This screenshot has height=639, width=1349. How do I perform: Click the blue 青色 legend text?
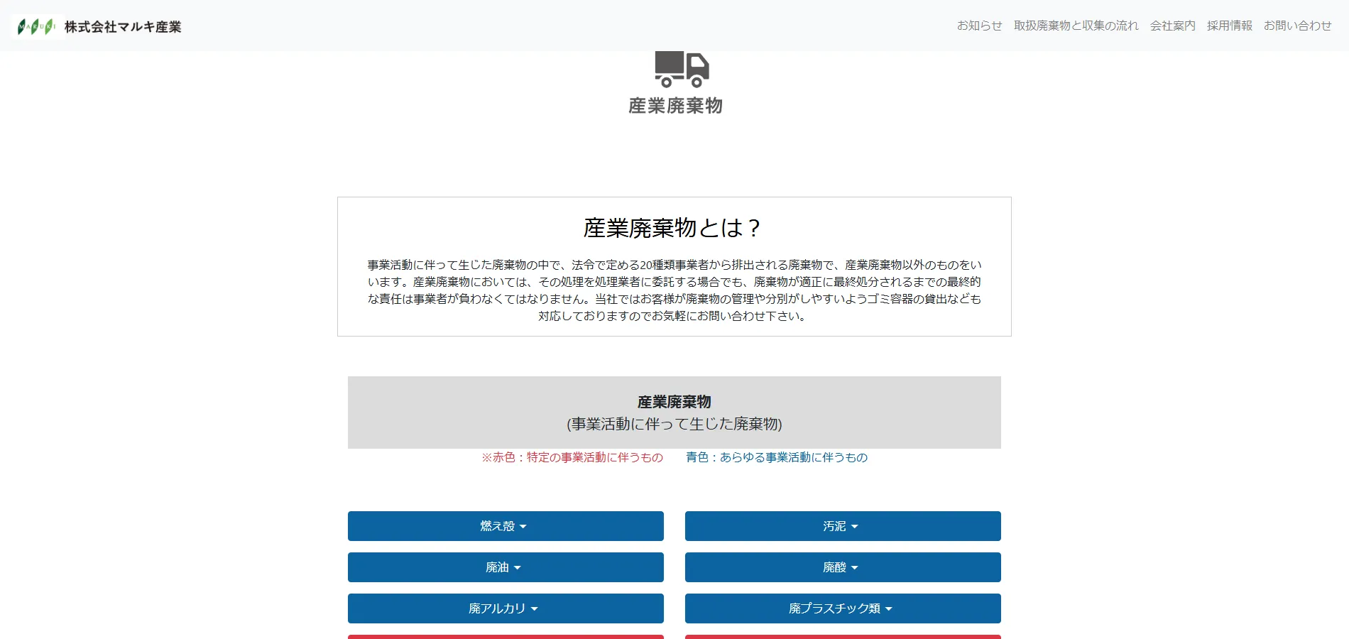777,457
